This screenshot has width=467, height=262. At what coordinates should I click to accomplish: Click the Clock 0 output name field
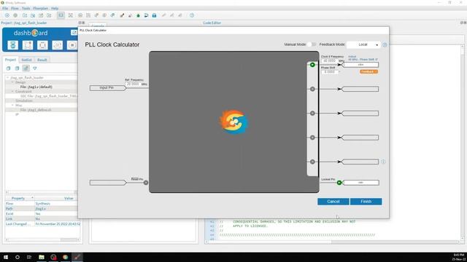(360, 65)
